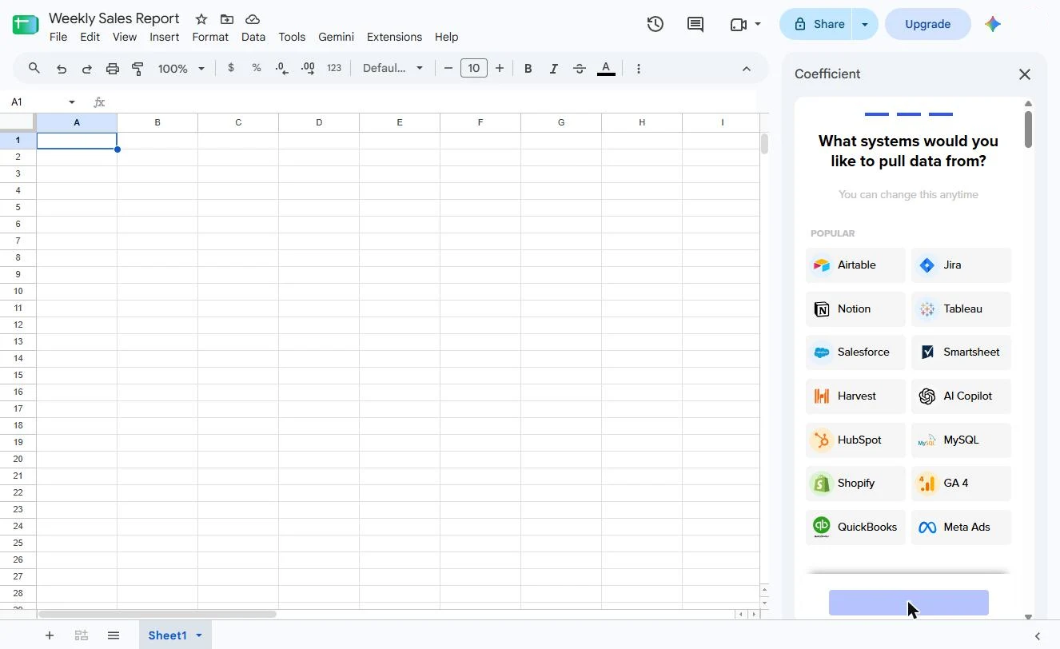
Task: Open the text color picker
Action: pyautogui.click(x=606, y=69)
